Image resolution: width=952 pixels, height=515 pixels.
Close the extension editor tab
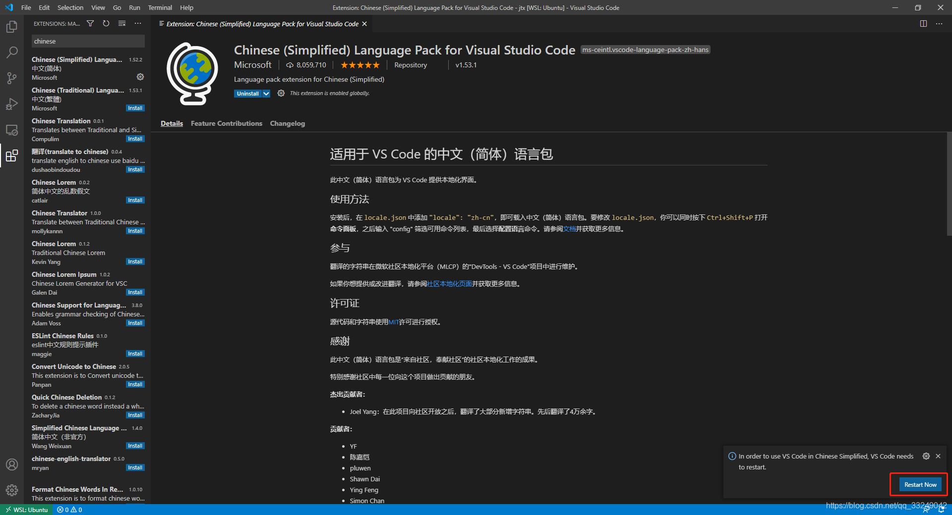tap(364, 24)
